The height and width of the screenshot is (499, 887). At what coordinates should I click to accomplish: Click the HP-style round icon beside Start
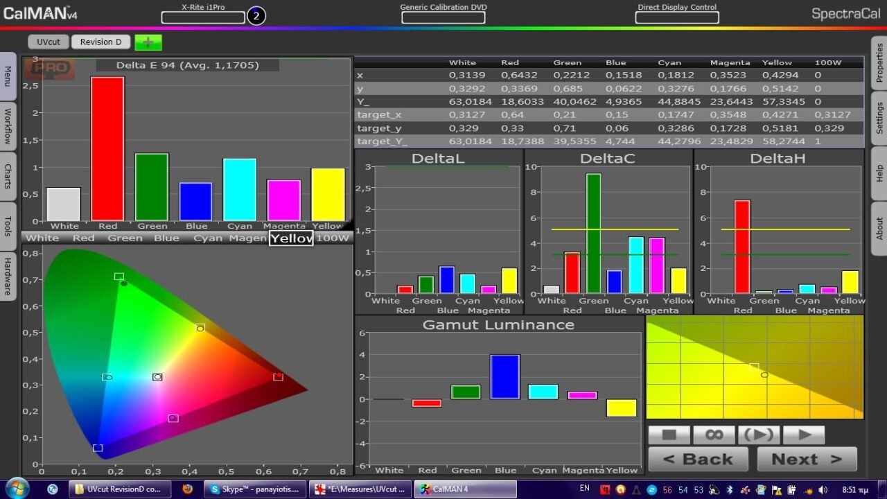[x=52, y=489]
